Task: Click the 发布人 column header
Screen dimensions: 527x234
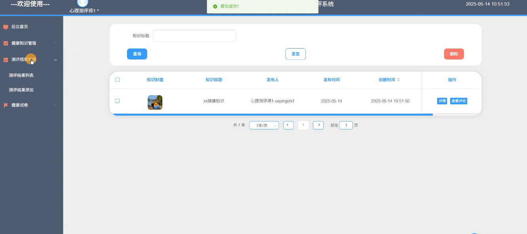Action: (273, 80)
